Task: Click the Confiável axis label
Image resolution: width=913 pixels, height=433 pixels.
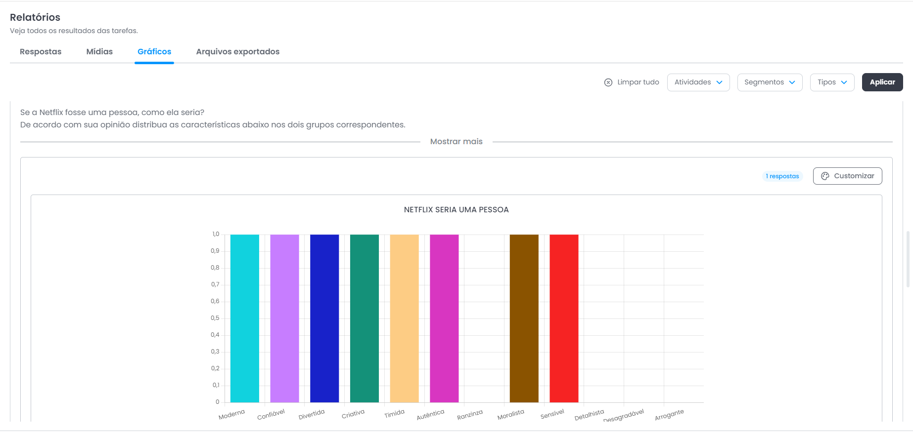Action: pyautogui.click(x=271, y=415)
